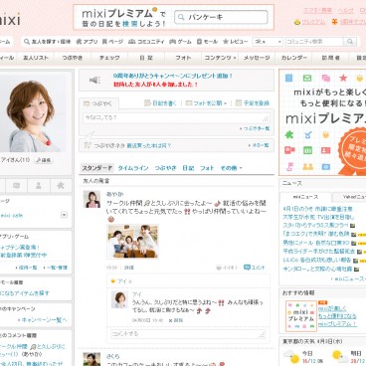The image size is (366, 366).
Task: Switch to the タイムライン feed tab
Action: tap(133, 168)
